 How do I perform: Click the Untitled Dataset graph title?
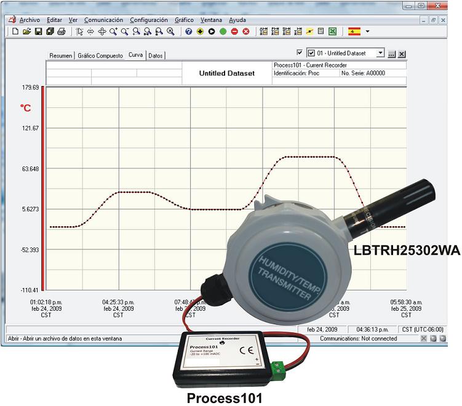[x=227, y=73]
